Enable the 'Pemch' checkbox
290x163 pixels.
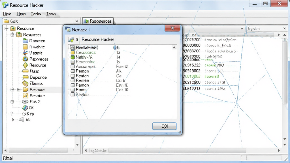tap(73, 71)
